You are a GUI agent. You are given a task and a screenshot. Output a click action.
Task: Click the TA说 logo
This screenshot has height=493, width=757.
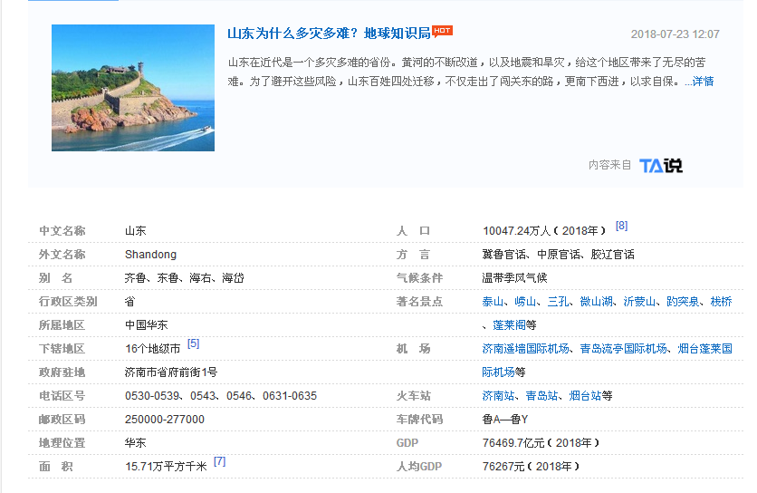pyautogui.click(x=660, y=165)
